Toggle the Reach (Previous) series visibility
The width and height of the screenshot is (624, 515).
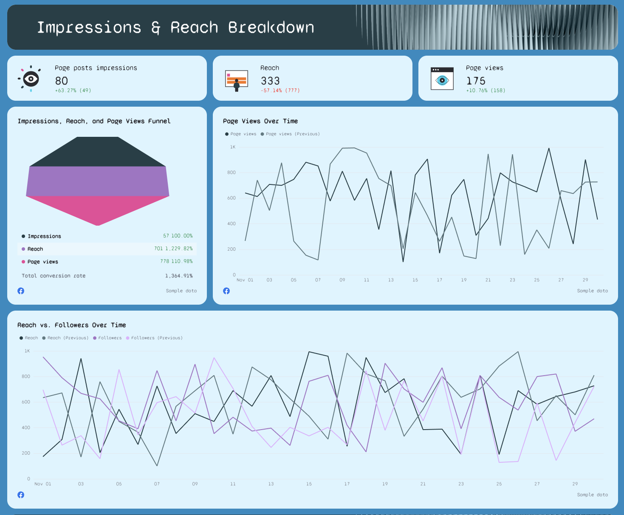click(66, 337)
